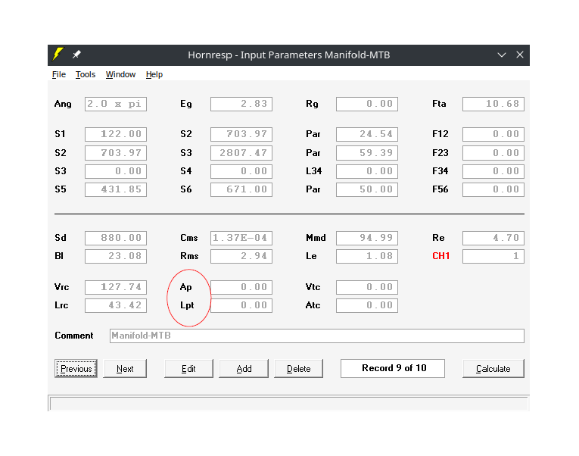This screenshot has width=579, height=456.
Task: Click the title bar chevron down icon
Action: pos(501,55)
